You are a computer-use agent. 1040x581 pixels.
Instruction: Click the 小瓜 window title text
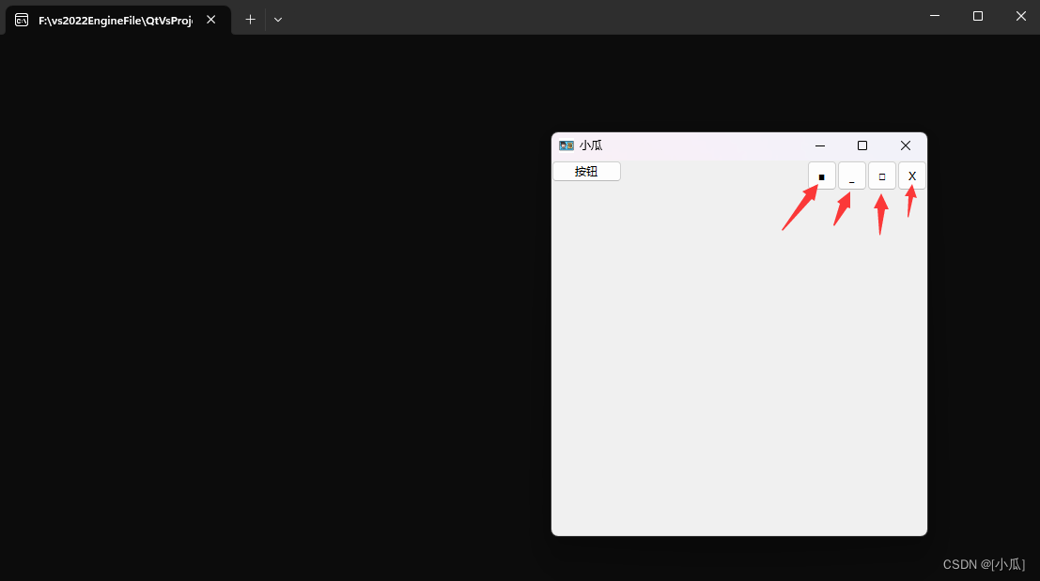(x=591, y=145)
